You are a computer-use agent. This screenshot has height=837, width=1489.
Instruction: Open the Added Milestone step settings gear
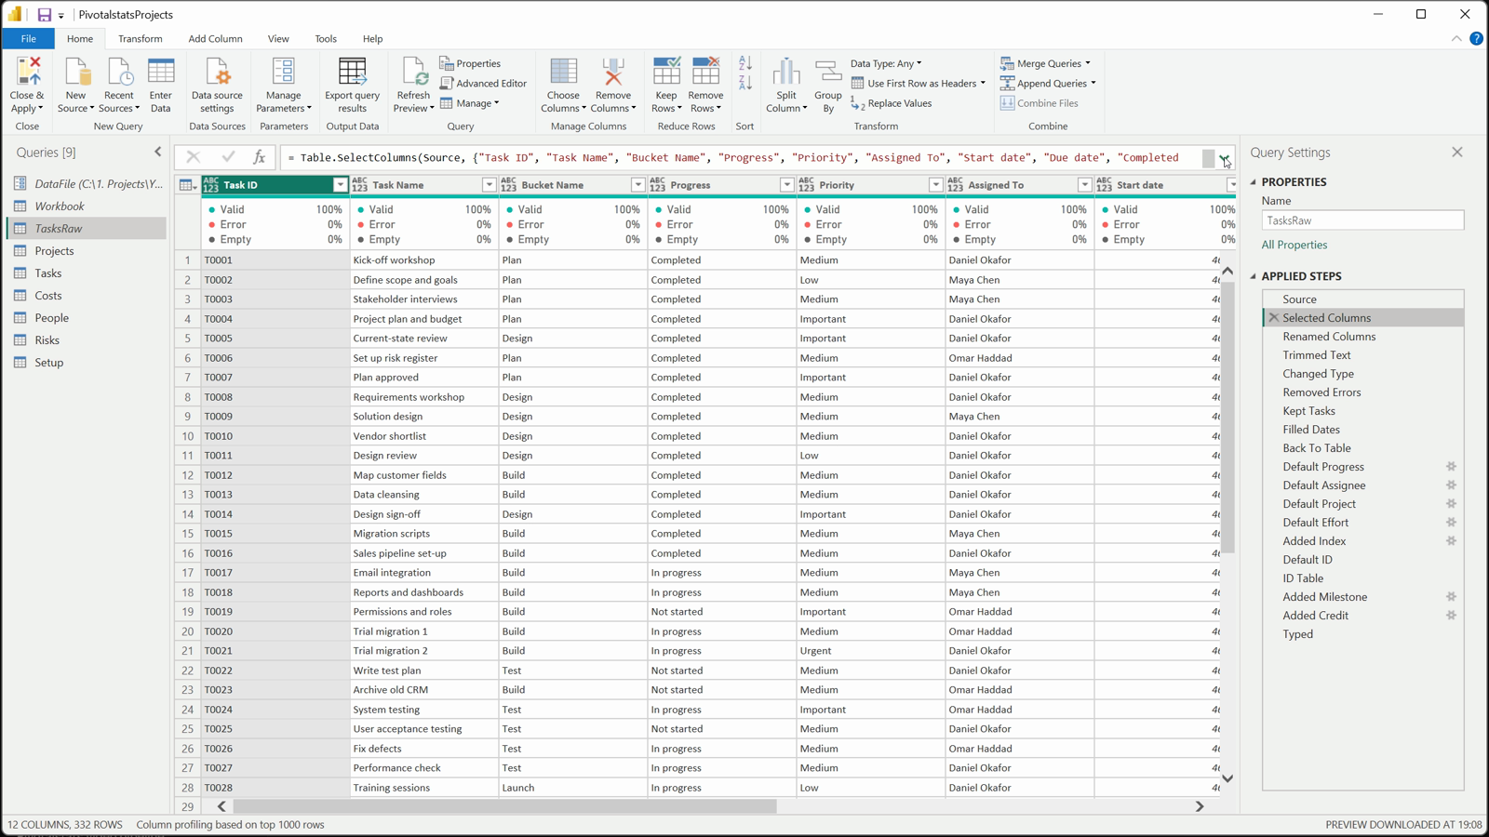click(1451, 597)
